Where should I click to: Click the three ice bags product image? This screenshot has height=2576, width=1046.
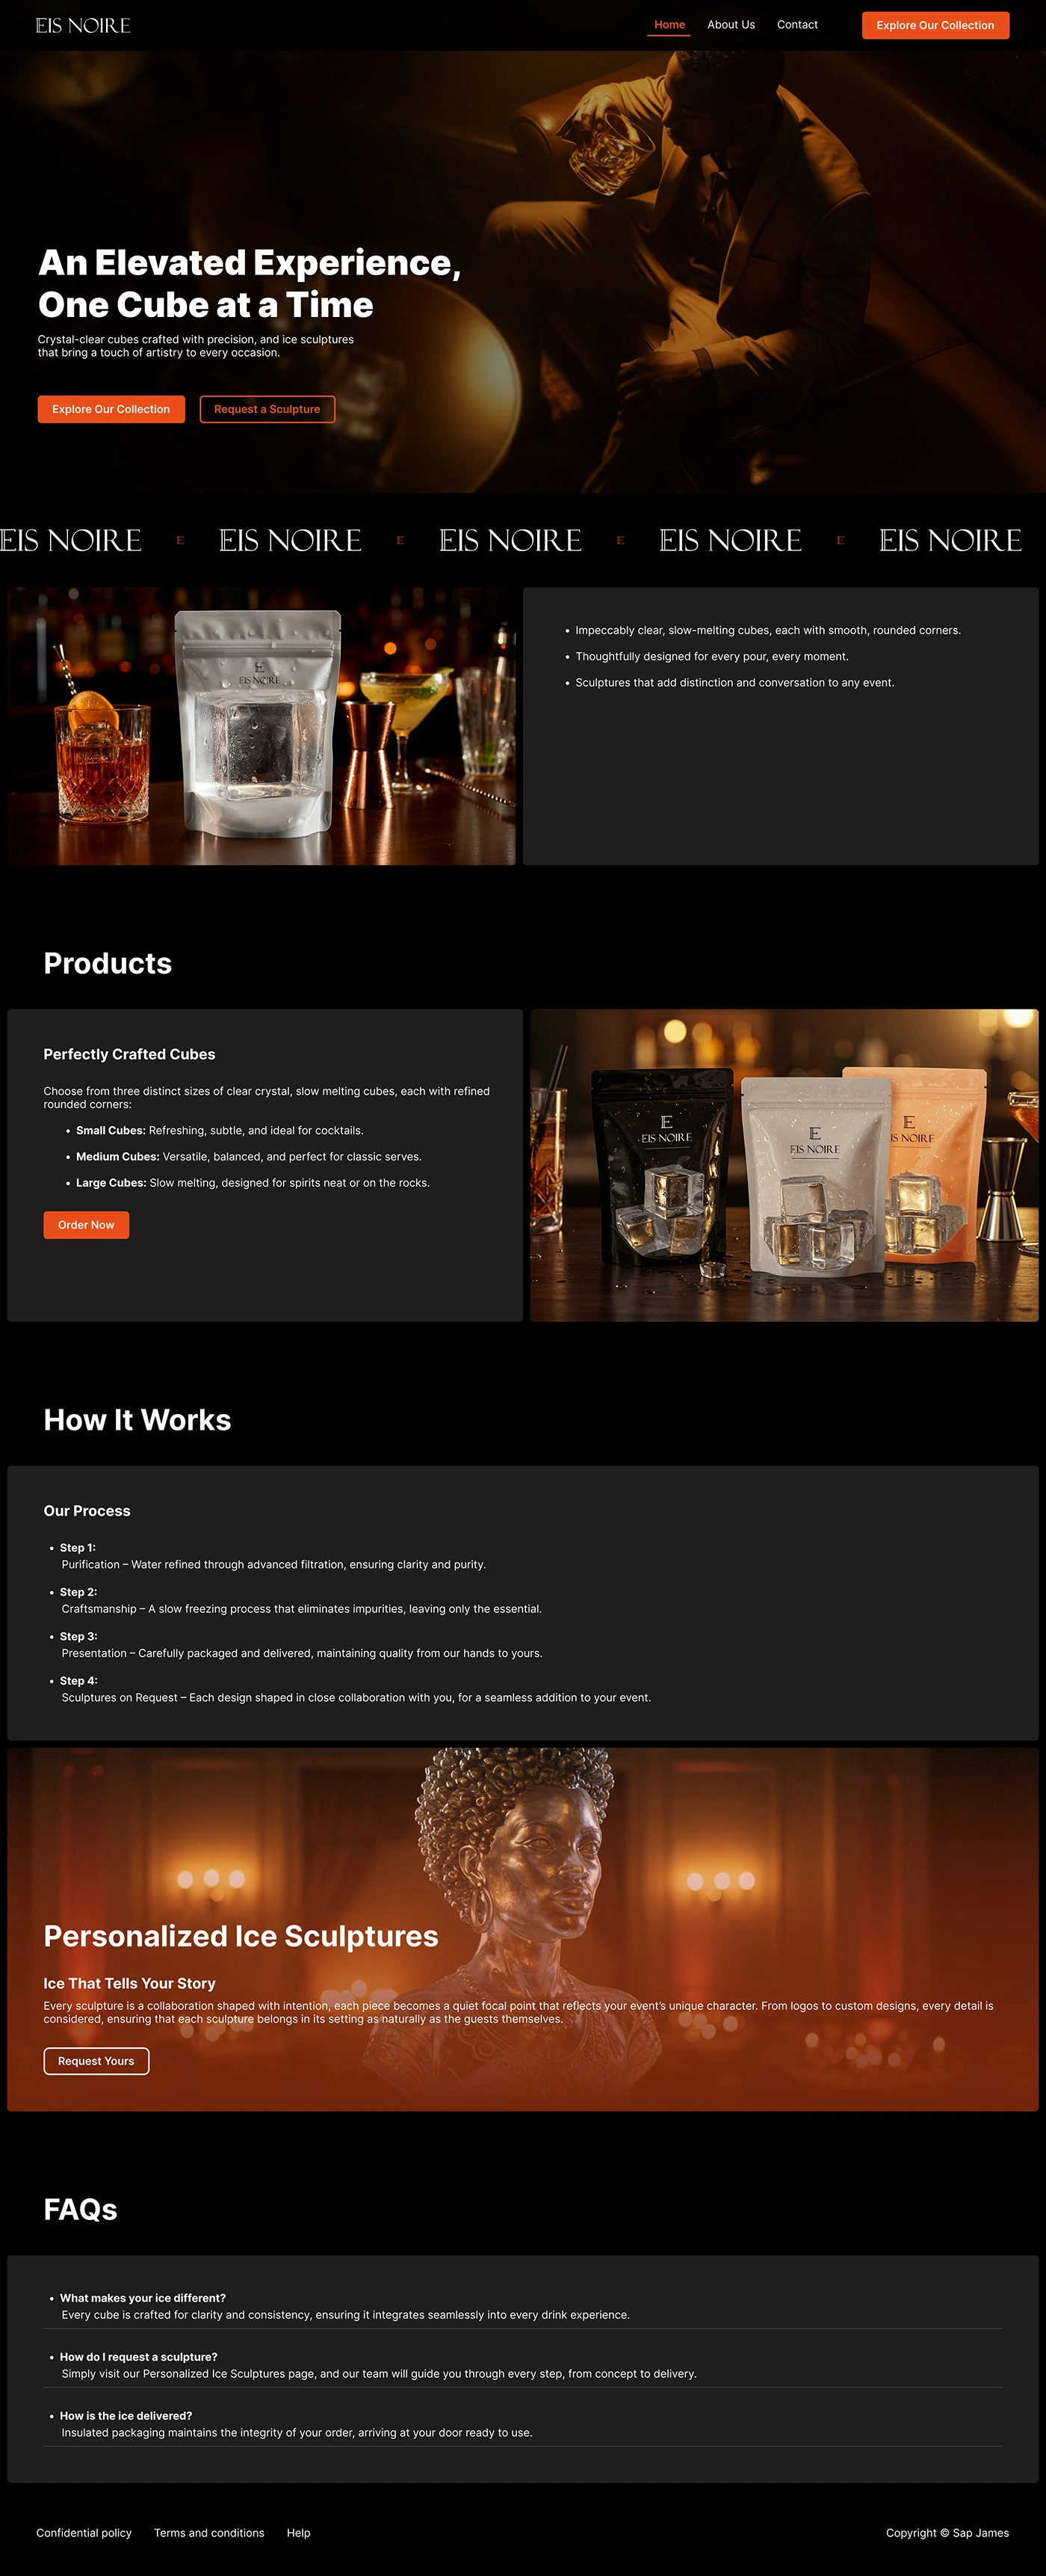point(784,1165)
